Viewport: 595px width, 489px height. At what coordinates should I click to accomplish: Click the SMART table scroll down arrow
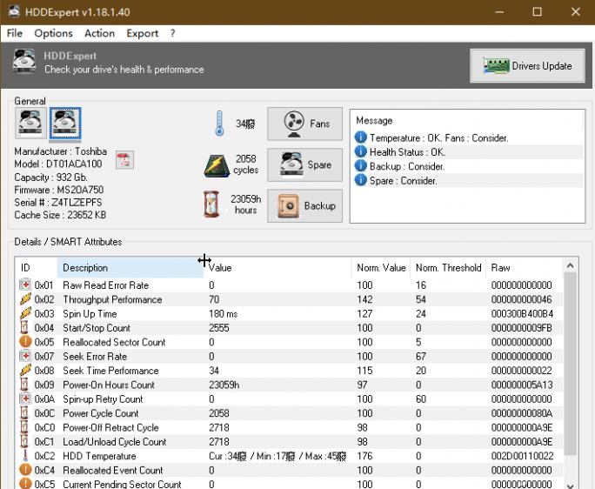[x=570, y=485]
